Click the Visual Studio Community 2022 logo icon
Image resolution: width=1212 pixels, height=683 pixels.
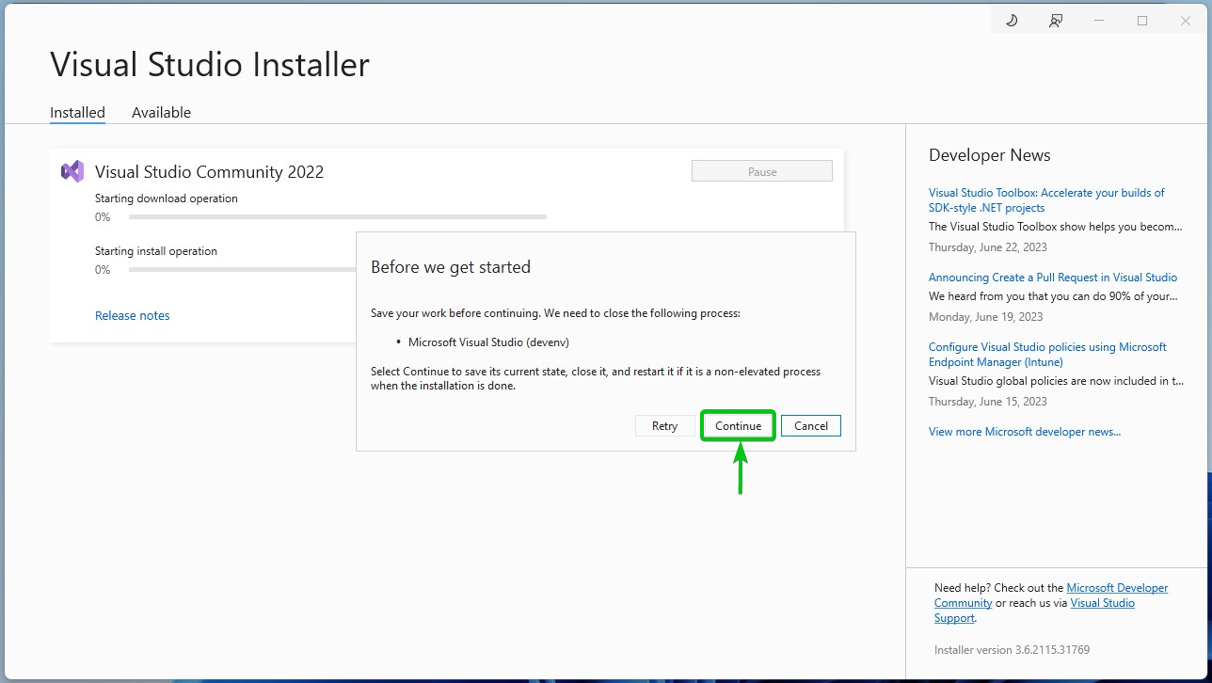(72, 171)
